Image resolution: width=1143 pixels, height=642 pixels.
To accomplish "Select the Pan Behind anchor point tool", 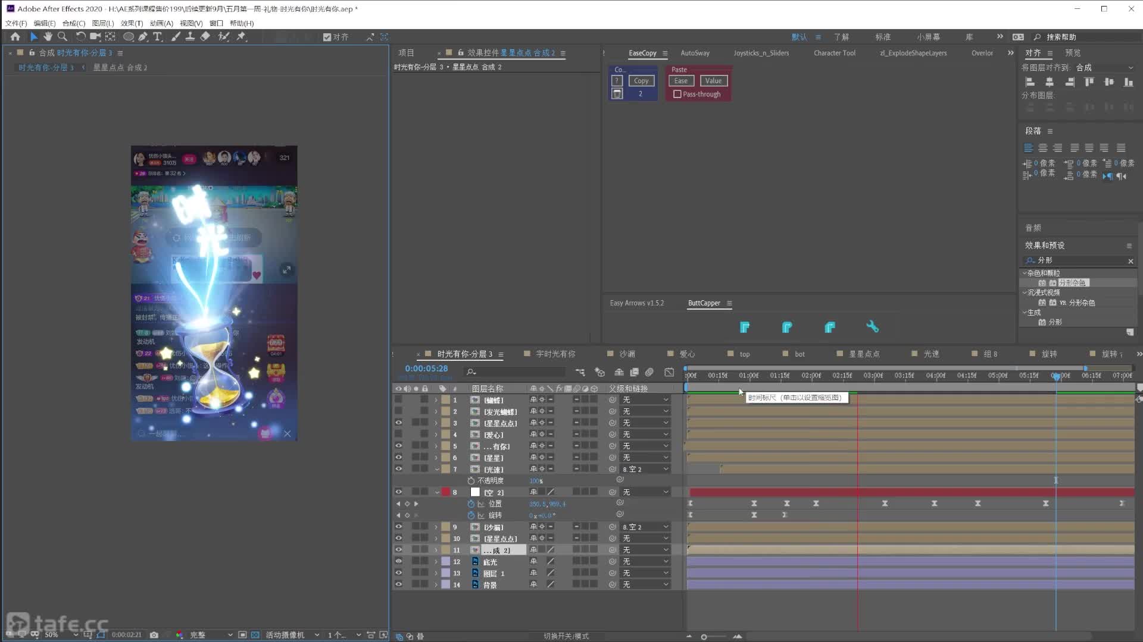I will (110, 37).
